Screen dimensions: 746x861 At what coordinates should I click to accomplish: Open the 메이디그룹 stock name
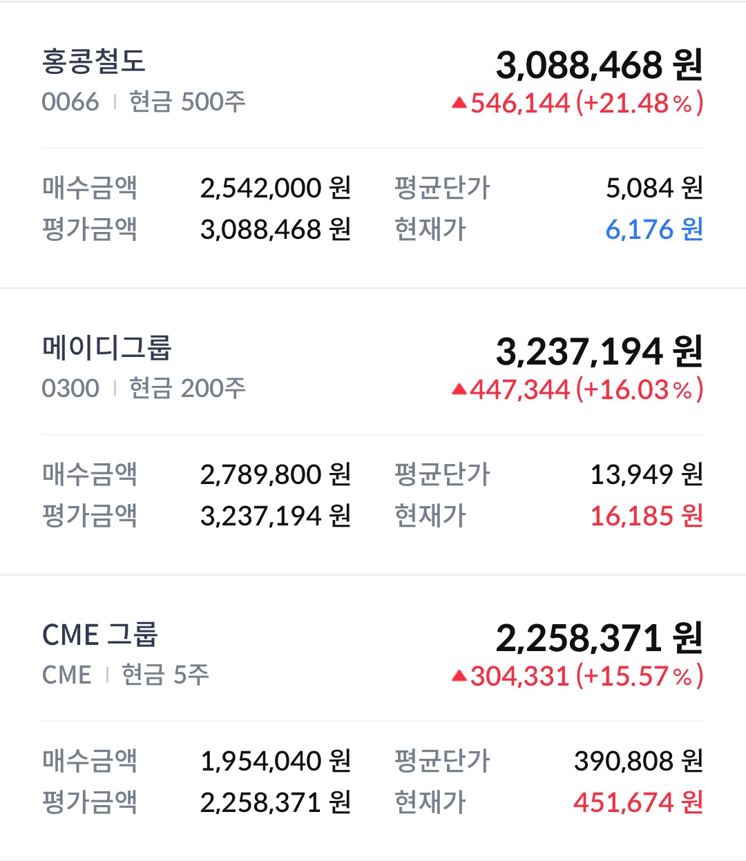coord(106,348)
